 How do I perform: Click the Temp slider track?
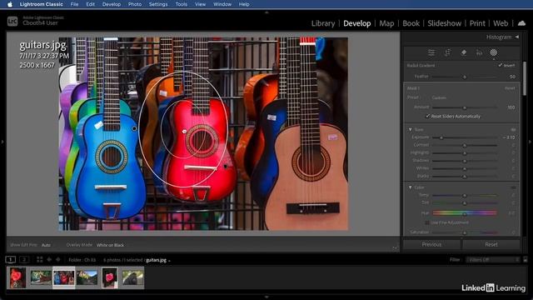(x=465, y=195)
